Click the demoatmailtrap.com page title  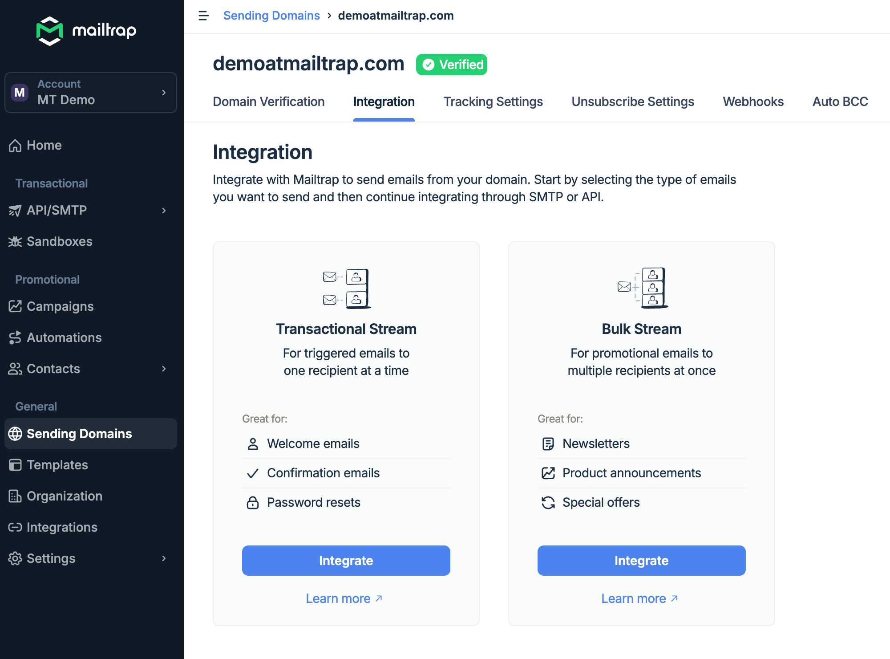[x=308, y=64]
